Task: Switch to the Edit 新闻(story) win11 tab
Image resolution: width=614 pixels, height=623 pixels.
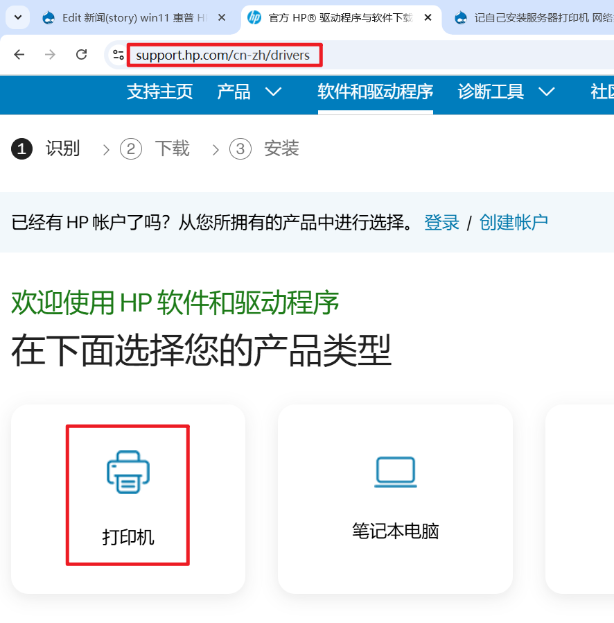Action: [x=134, y=18]
